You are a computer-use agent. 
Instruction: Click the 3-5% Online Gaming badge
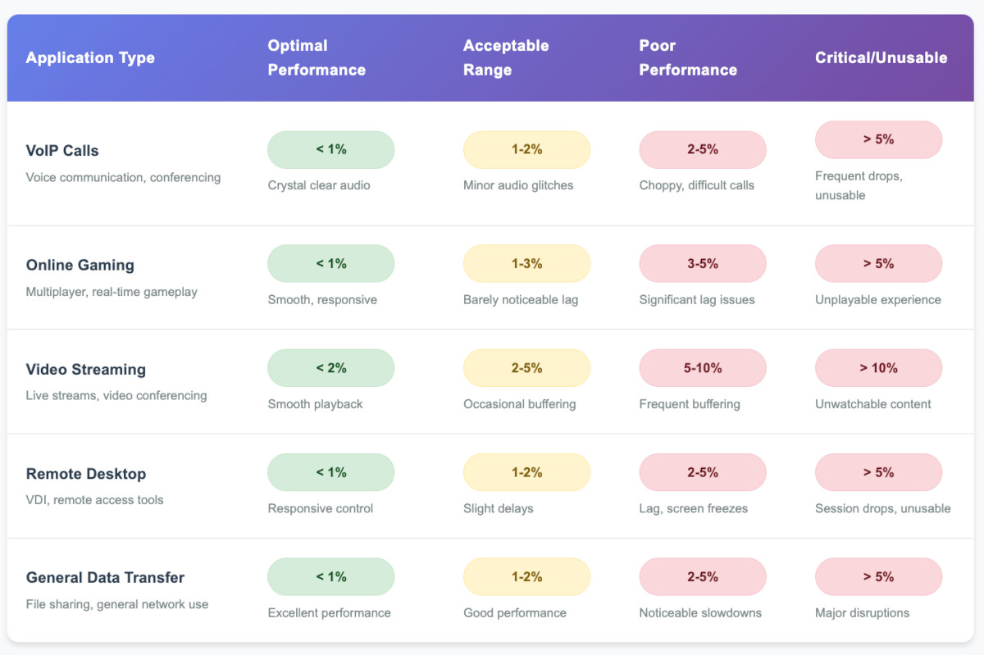pos(703,264)
